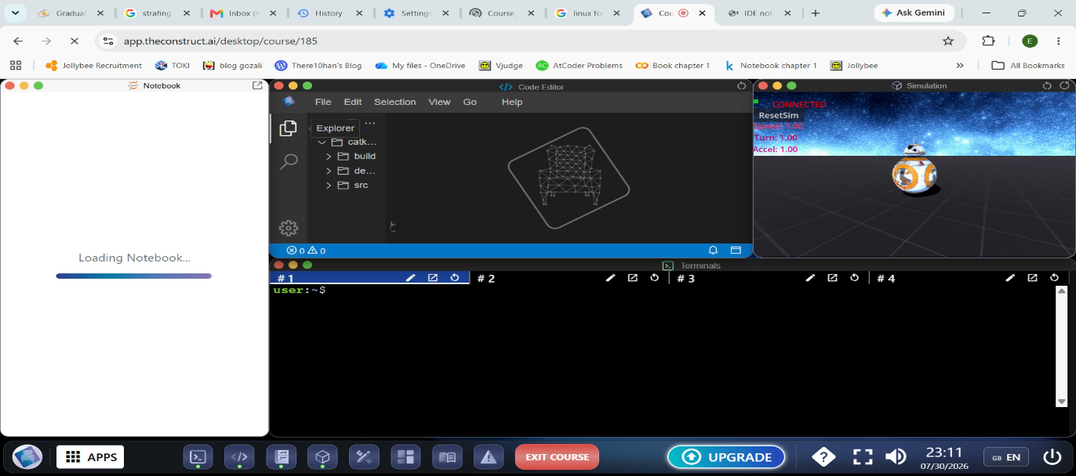Open the APPS launcher
The width and height of the screenshot is (1076, 476).
90,457
